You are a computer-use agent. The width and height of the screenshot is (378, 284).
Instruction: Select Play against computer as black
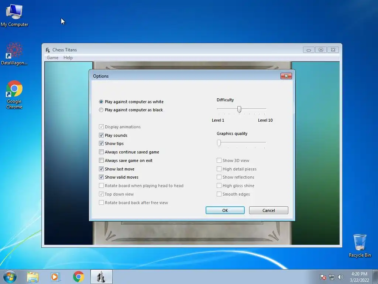click(x=131, y=110)
